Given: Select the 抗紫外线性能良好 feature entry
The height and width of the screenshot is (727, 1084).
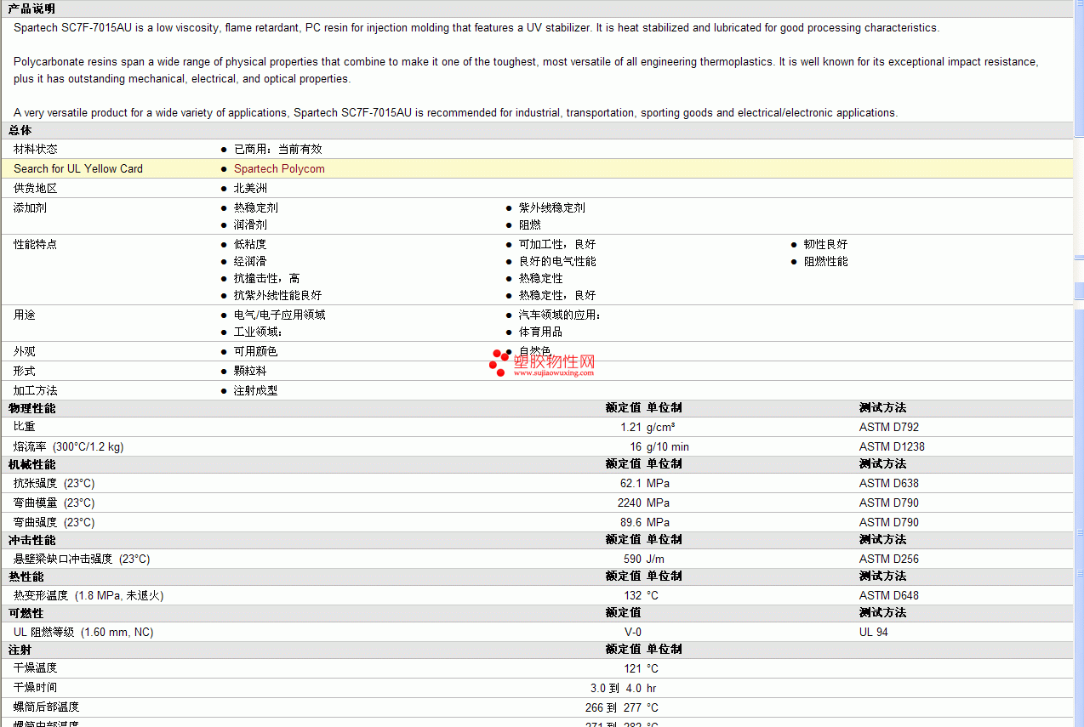Looking at the screenshot, I should tap(278, 295).
